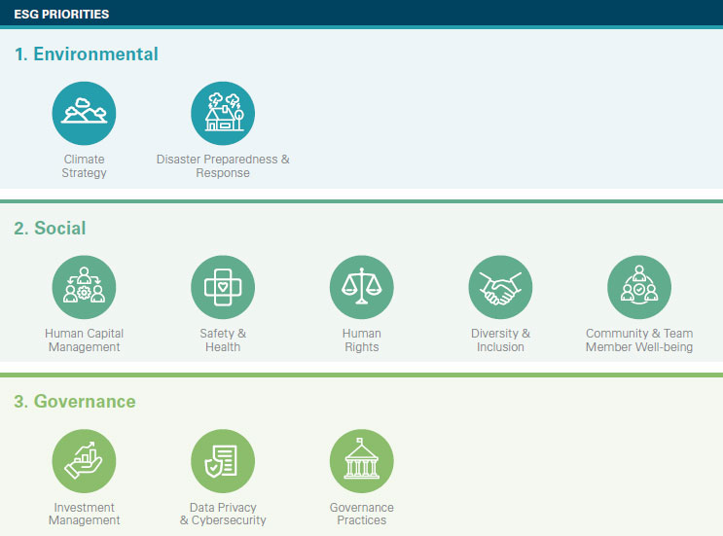Select the "3. Governance" section heading

(x=75, y=402)
